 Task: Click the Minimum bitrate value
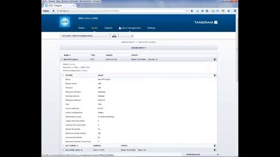99,133
